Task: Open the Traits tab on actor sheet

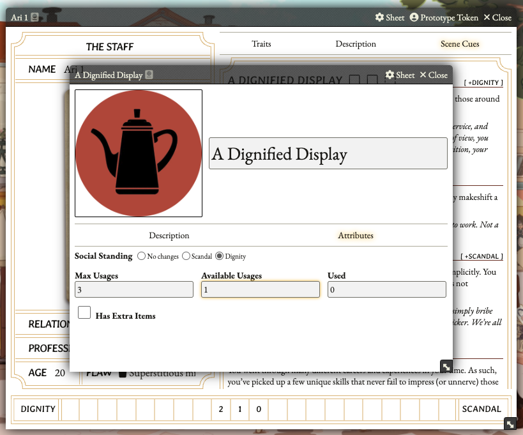Action: click(261, 43)
